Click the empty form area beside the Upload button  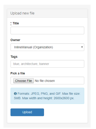point(65,112)
